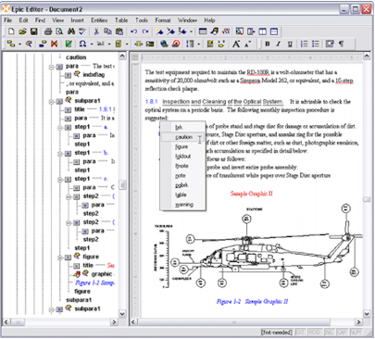This screenshot has width=375, height=339.
Task: Apply italic with the I icon
Action: coord(279,44)
